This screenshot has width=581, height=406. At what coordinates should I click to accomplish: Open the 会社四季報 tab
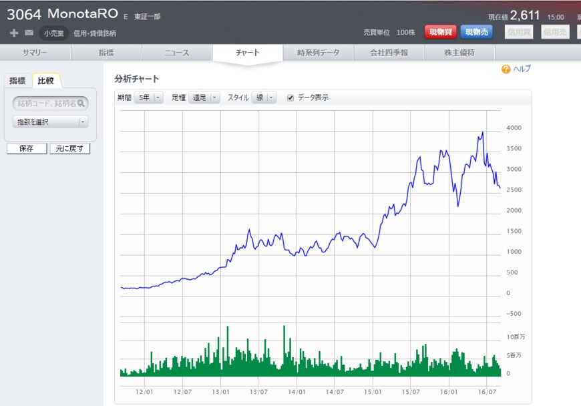click(x=389, y=53)
